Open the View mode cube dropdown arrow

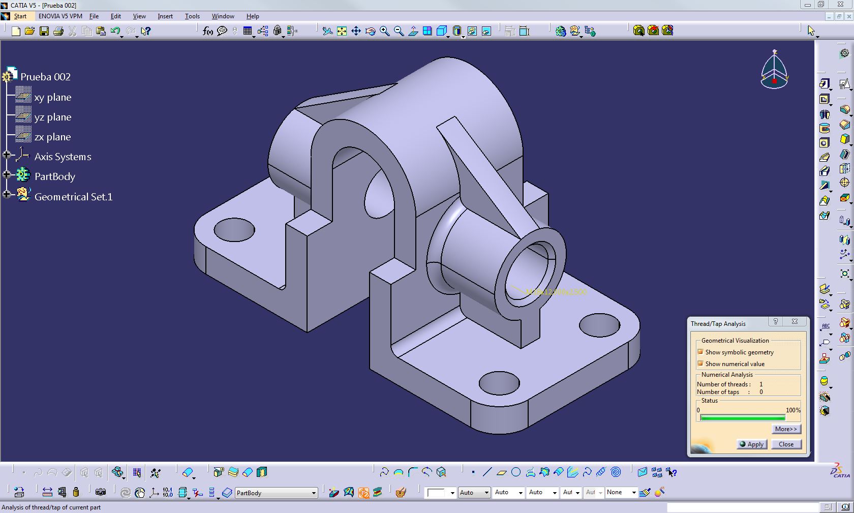coord(448,37)
